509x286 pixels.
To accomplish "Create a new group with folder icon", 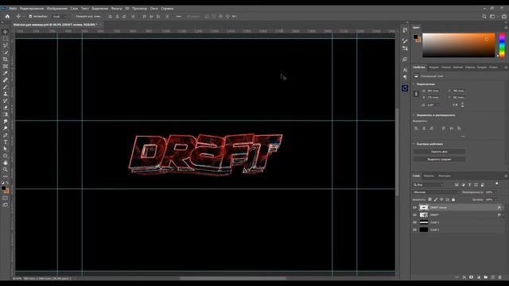I will [486, 277].
